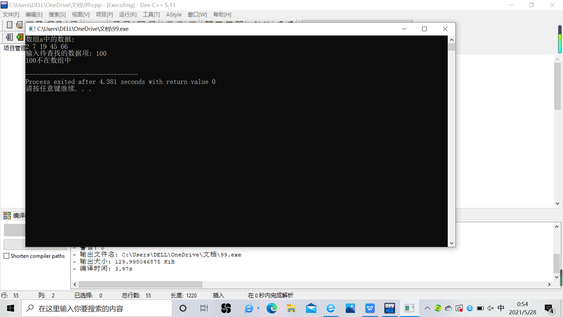The height and width of the screenshot is (317, 563).
Task: Enable Shorten compiler paths checkbox
Action: [6, 256]
